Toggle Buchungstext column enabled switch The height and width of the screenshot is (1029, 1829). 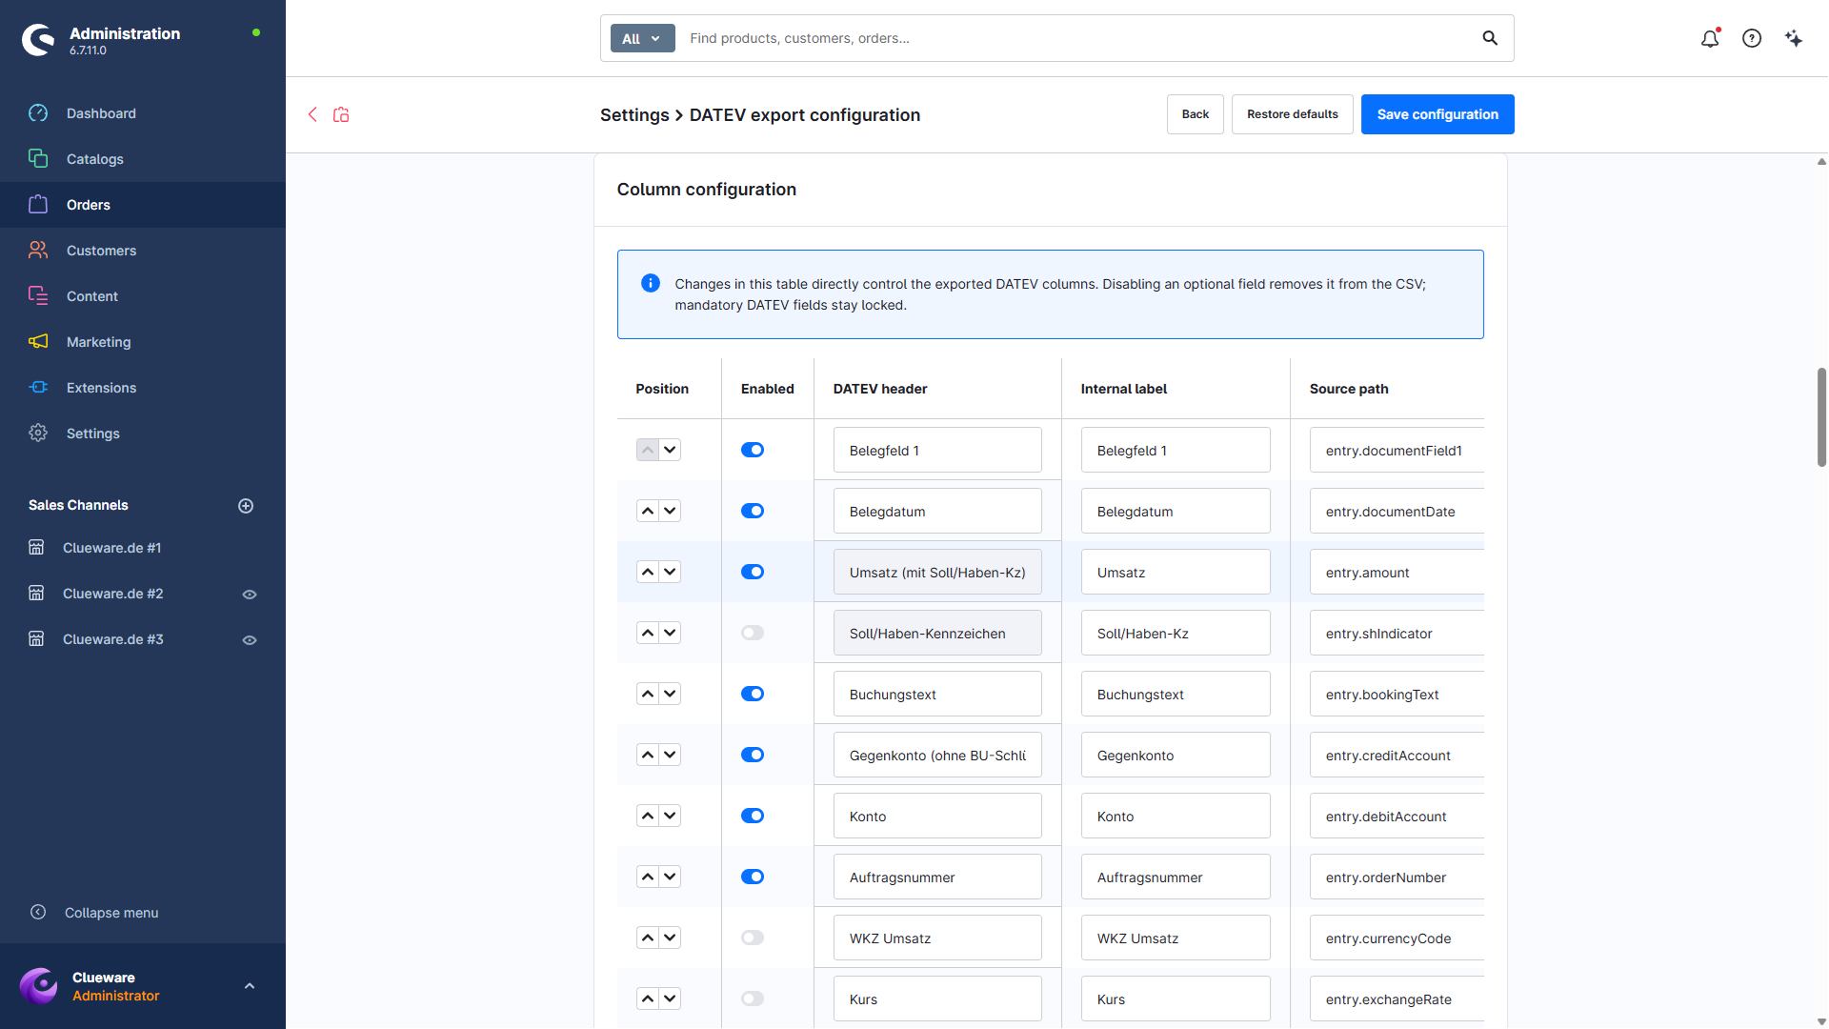click(x=753, y=694)
